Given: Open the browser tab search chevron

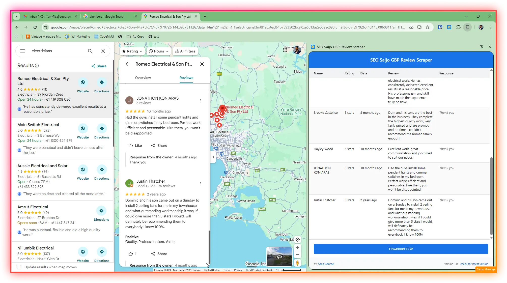Looking at the screenshot, I should click(x=16, y=16).
